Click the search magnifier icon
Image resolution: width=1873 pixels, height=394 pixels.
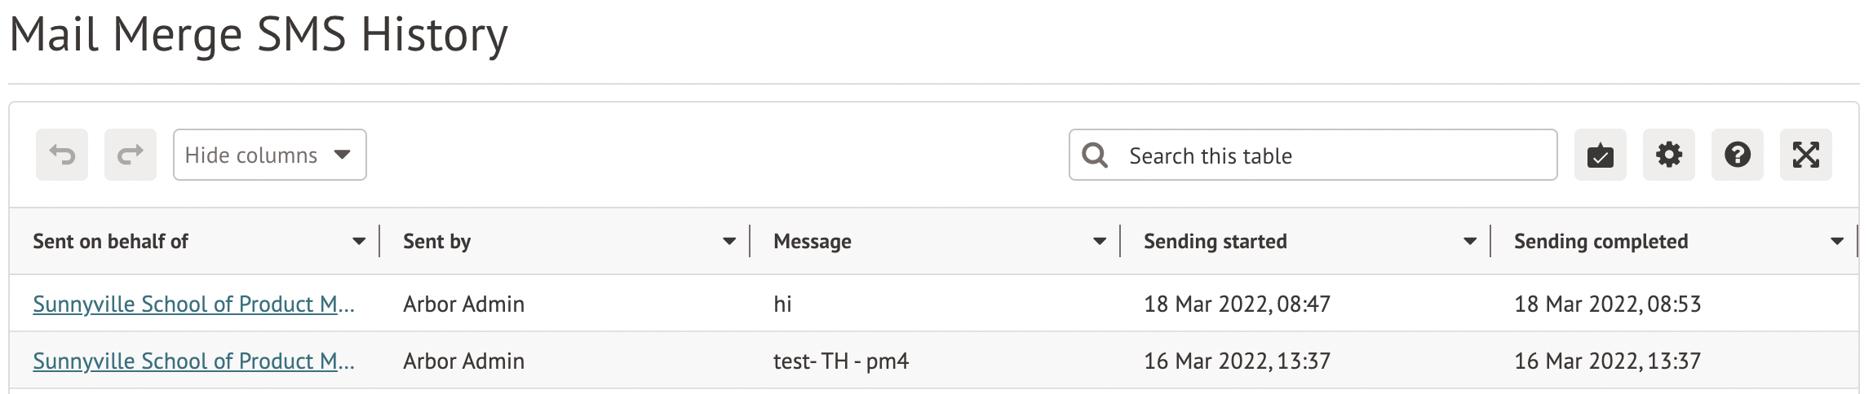tap(1095, 155)
